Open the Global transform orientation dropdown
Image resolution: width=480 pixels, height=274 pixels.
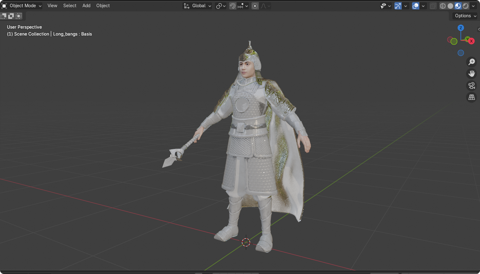pos(197,6)
